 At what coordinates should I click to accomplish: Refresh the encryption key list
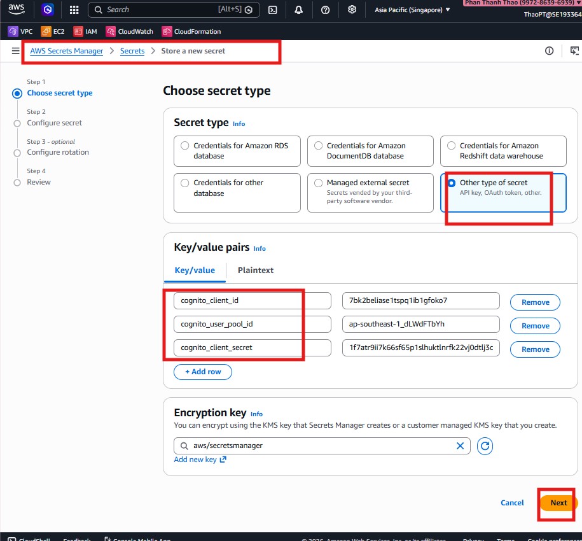[x=485, y=446]
